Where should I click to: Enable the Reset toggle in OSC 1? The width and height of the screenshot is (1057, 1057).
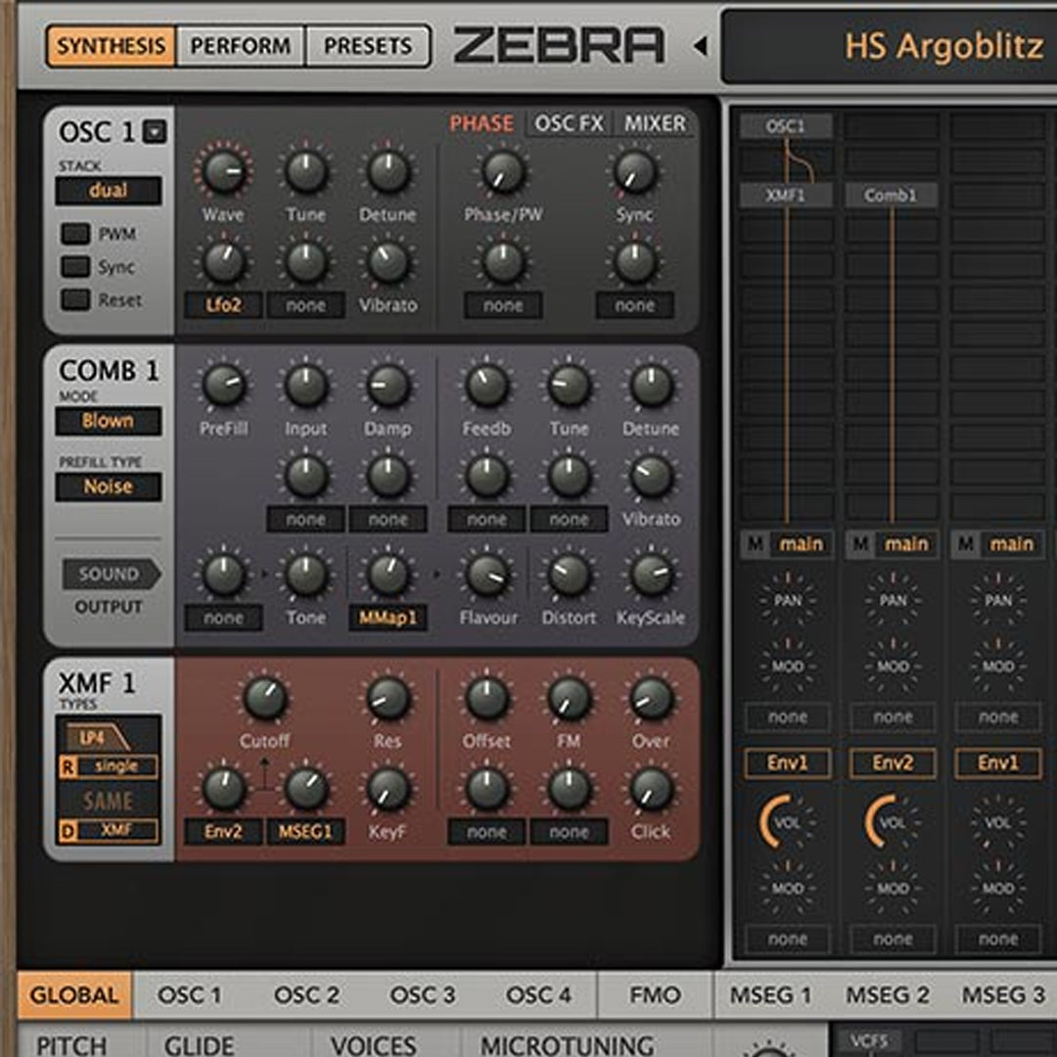pyautogui.click(x=75, y=300)
